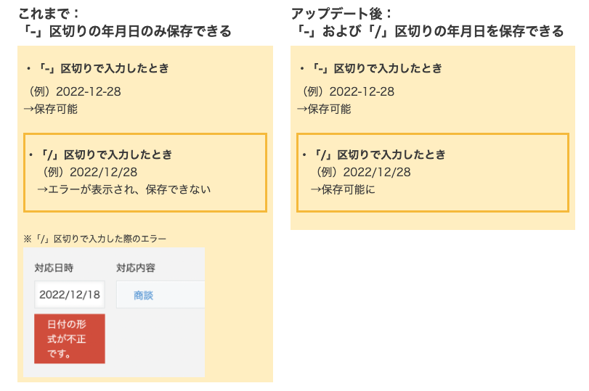This screenshot has width=589, height=391.
Task: Select the 対応内容 label
Action: tap(136, 268)
